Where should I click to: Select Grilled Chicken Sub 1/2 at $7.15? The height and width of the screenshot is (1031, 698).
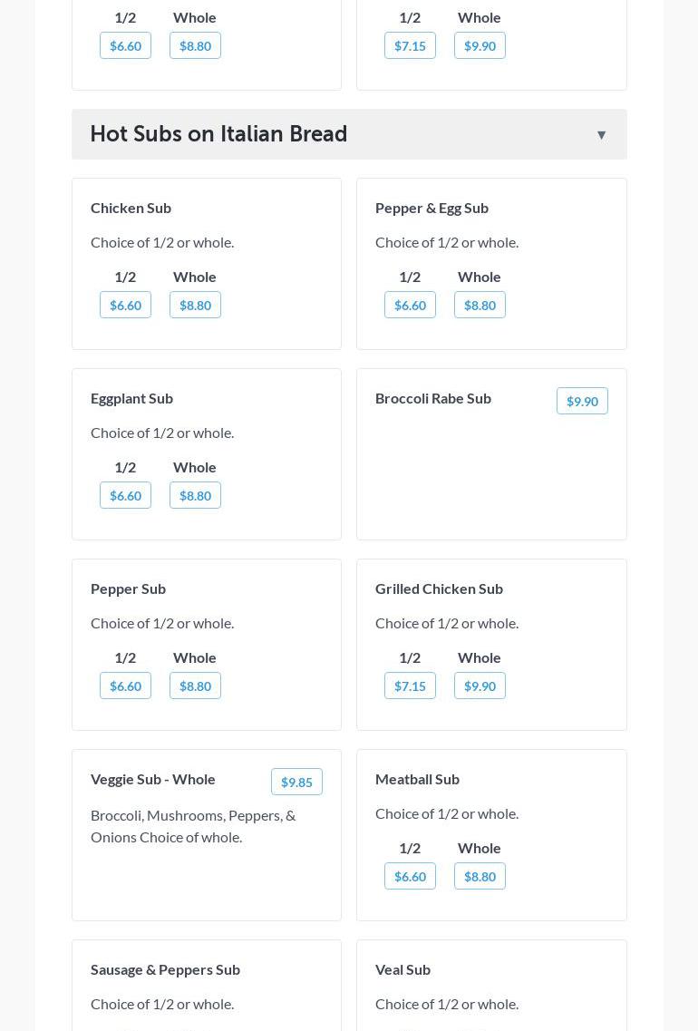tap(410, 686)
